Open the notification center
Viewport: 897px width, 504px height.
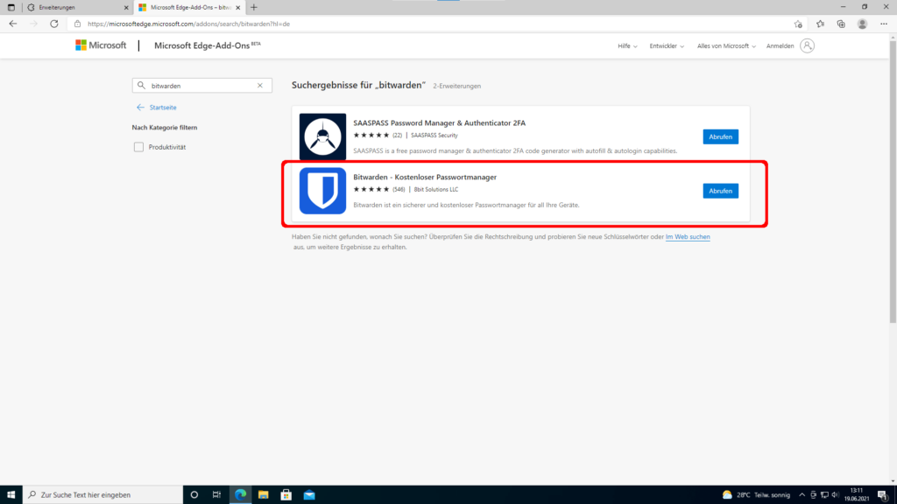pyautogui.click(x=883, y=495)
